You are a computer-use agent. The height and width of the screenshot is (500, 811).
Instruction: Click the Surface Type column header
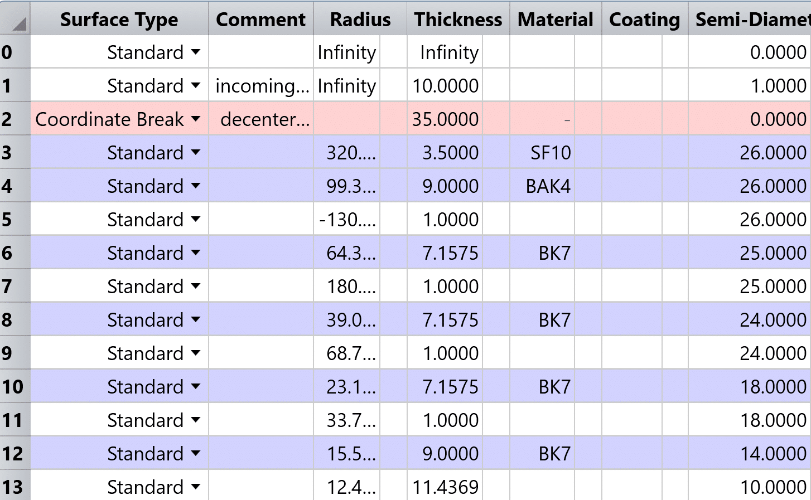point(119,19)
